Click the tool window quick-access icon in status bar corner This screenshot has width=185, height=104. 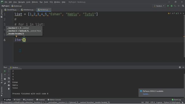click(x=1, y=103)
